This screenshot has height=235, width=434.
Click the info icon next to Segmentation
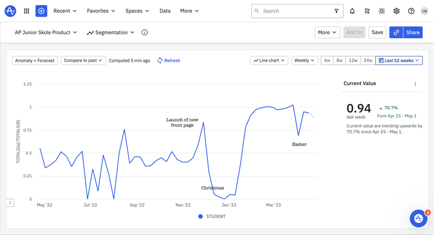pyautogui.click(x=144, y=33)
